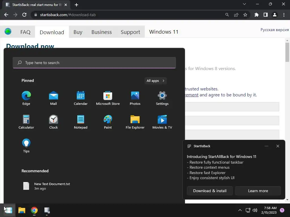Select the Download tab

[x=52, y=32]
